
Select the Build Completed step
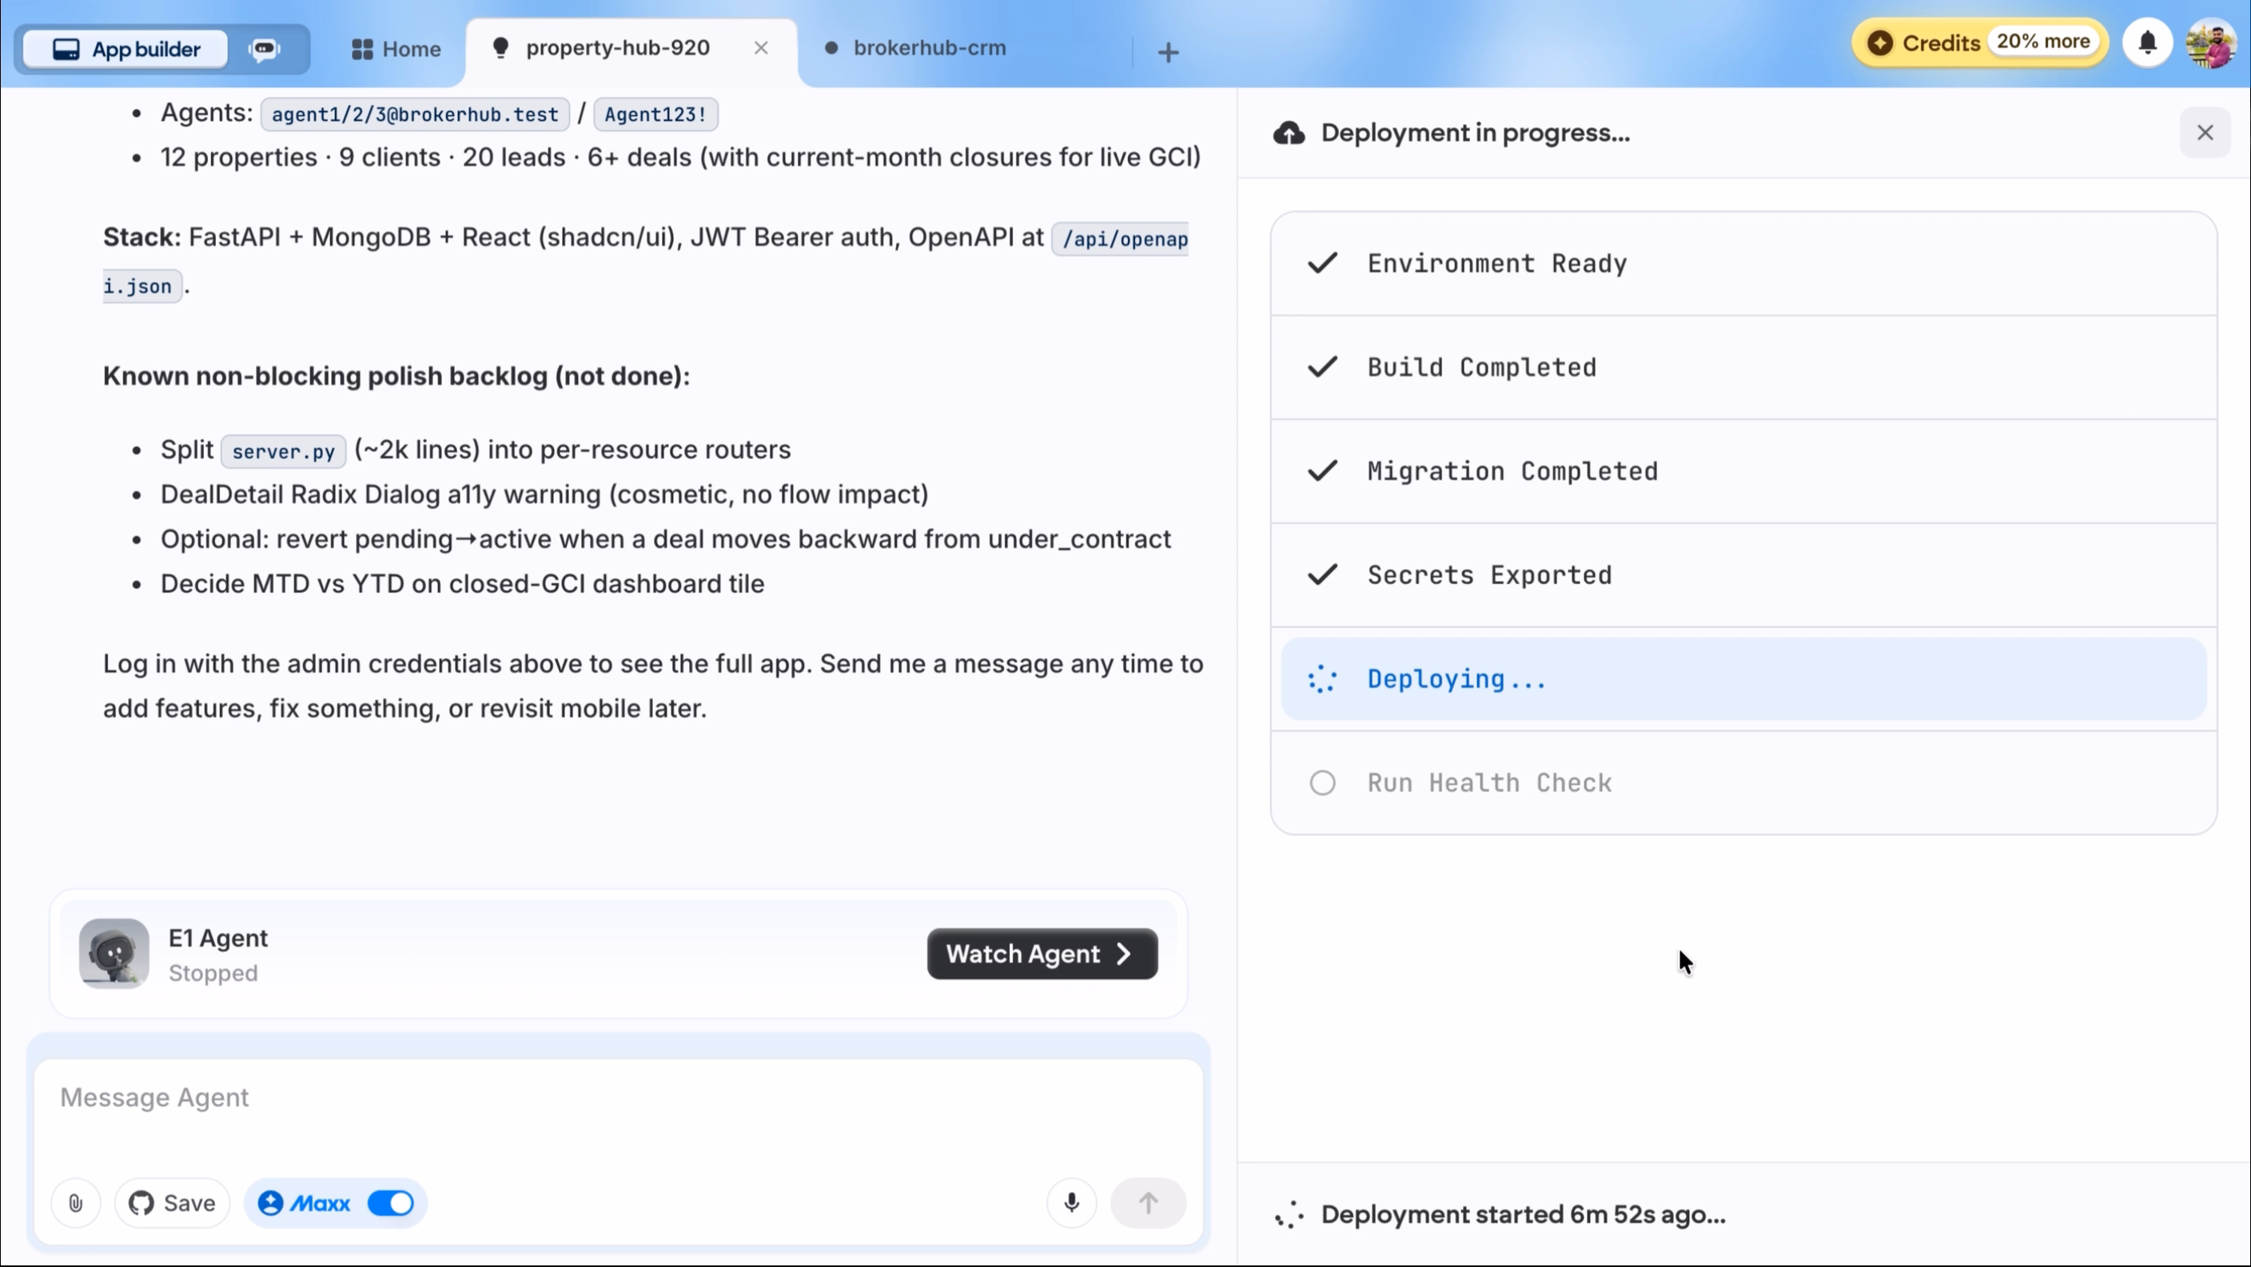(1743, 367)
